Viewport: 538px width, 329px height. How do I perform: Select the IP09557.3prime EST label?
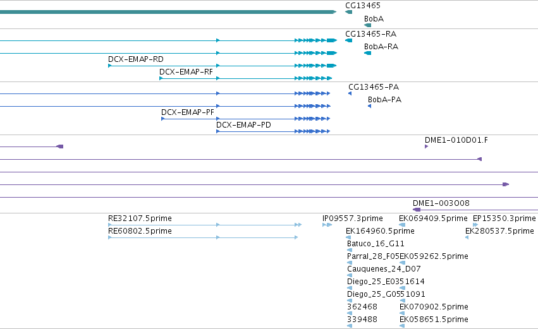[352, 218]
